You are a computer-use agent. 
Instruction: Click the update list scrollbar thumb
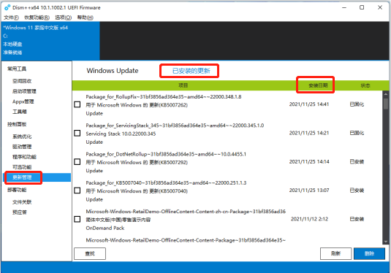(x=385, y=104)
